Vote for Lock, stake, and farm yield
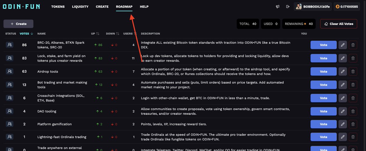The height and width of the screenshot is (151, 366). pos(324,58)
